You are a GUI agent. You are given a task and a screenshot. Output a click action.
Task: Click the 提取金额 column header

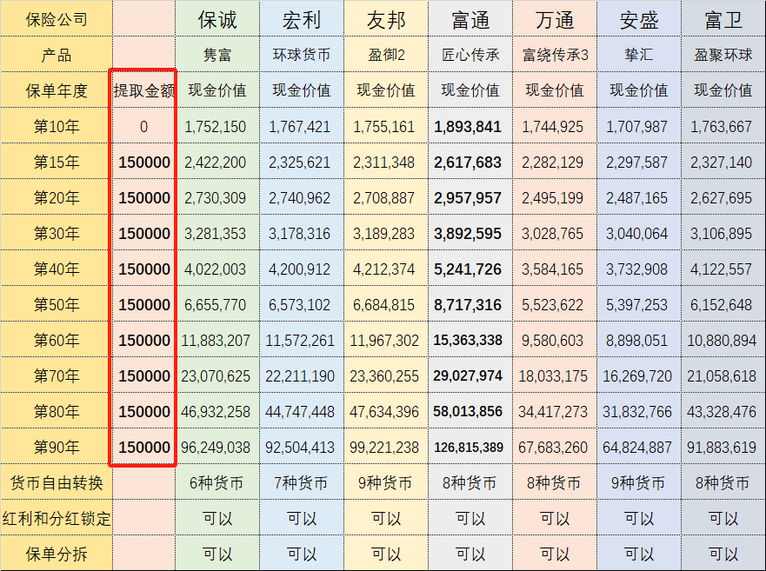tap(144, 90)
